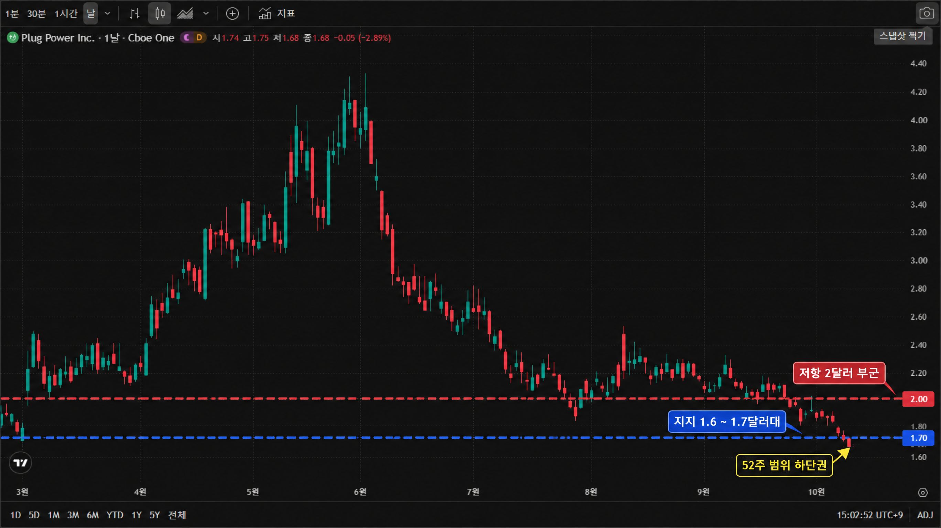Screen dimensions: 941x528
Task: Select the 5Y date range
Action: click(x=155, y=515)
